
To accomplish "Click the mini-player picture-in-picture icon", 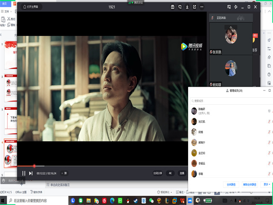I will coord(229,7).
